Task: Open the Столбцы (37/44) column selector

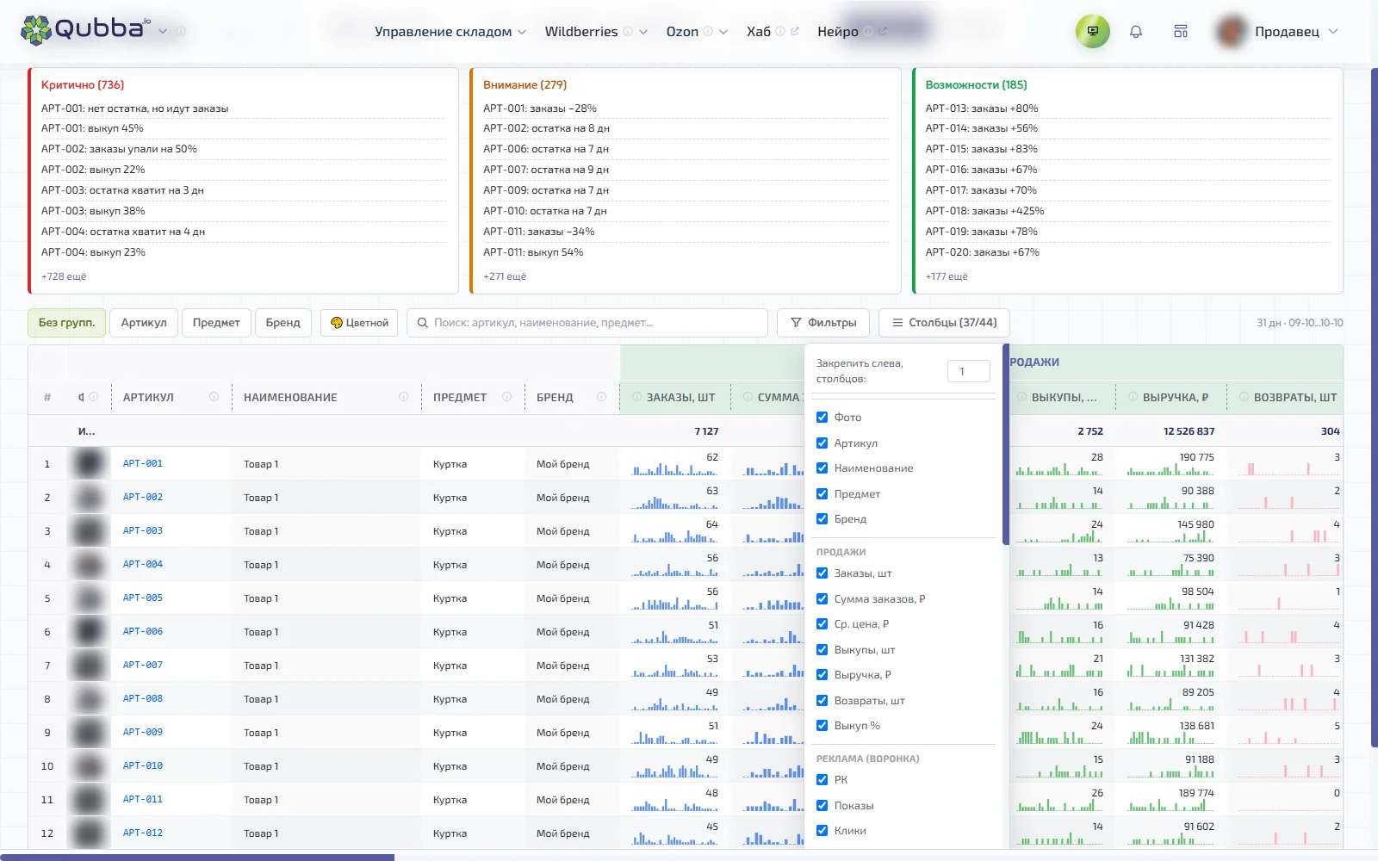Action: [x=944, y=323]
